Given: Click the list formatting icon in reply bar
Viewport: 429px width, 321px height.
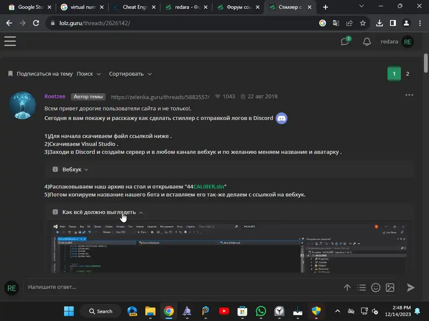Looking at the screenshot, I should pos(361,288).
